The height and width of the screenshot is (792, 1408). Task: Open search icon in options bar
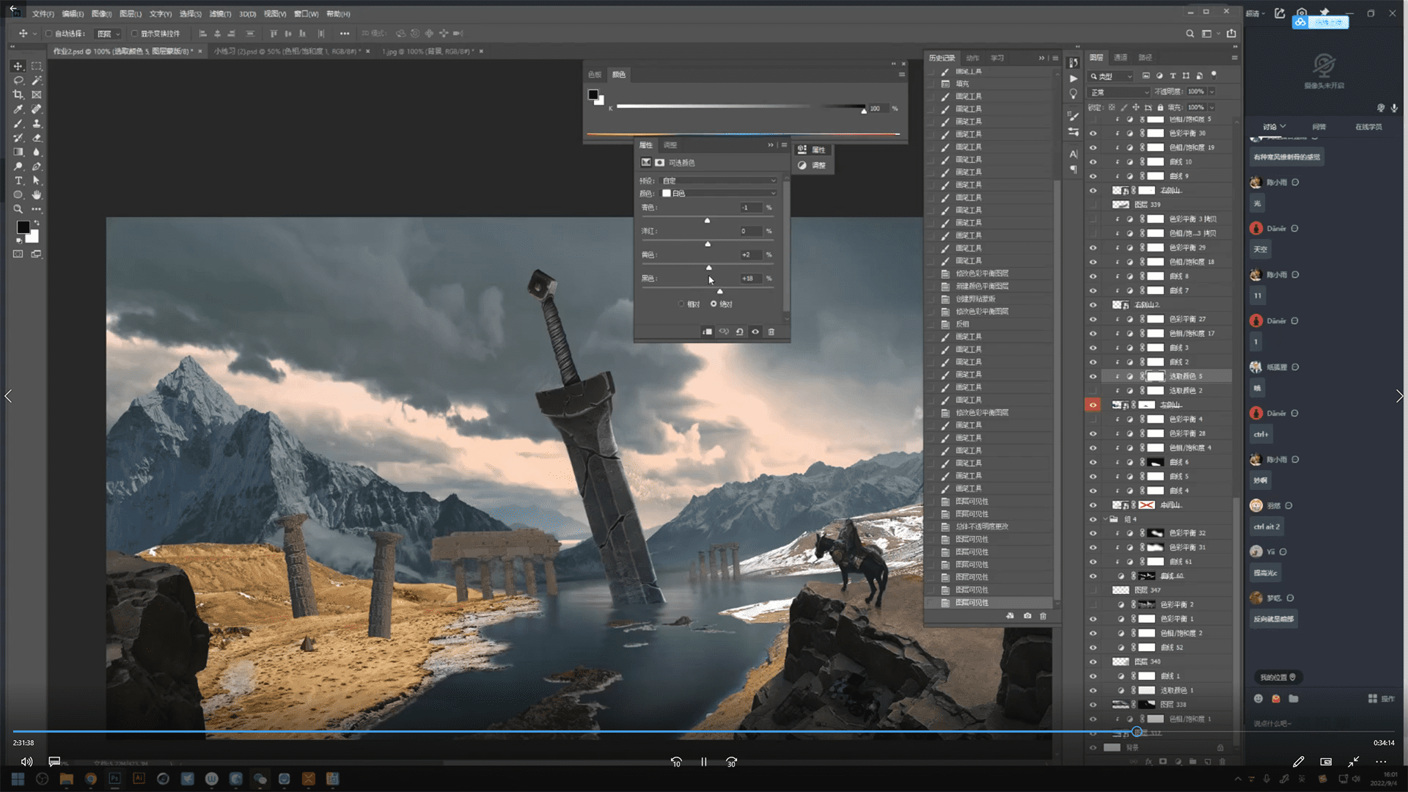point(1190,34)
